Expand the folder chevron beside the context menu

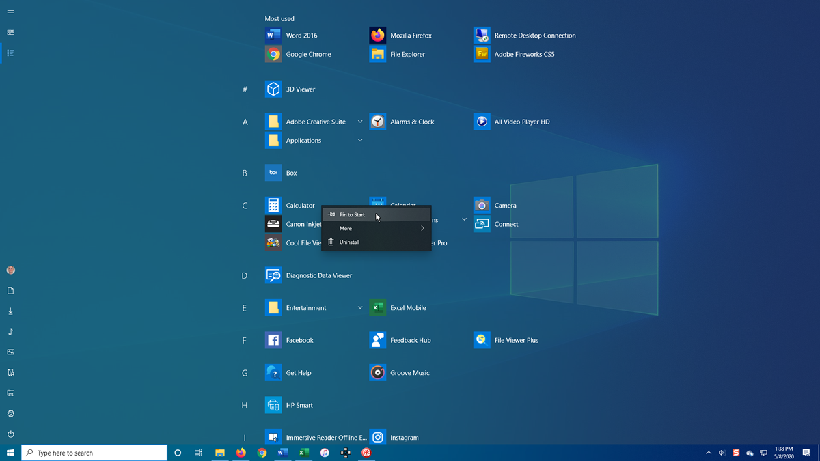coord(464,220)
